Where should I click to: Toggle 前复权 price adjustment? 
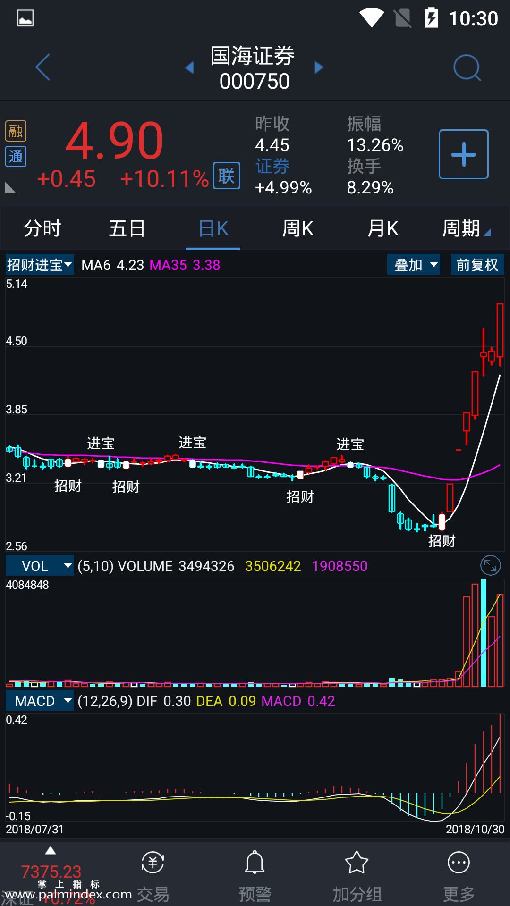click(x=477, y=265)
